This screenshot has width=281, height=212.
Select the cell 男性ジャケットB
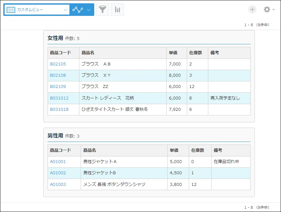tap(124, 173)
